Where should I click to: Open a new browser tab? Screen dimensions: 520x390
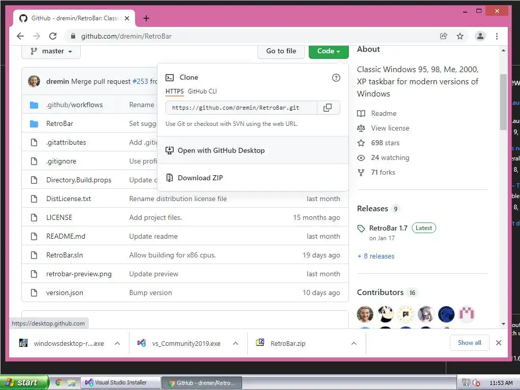pyautogui.click(x=146, y=18)
